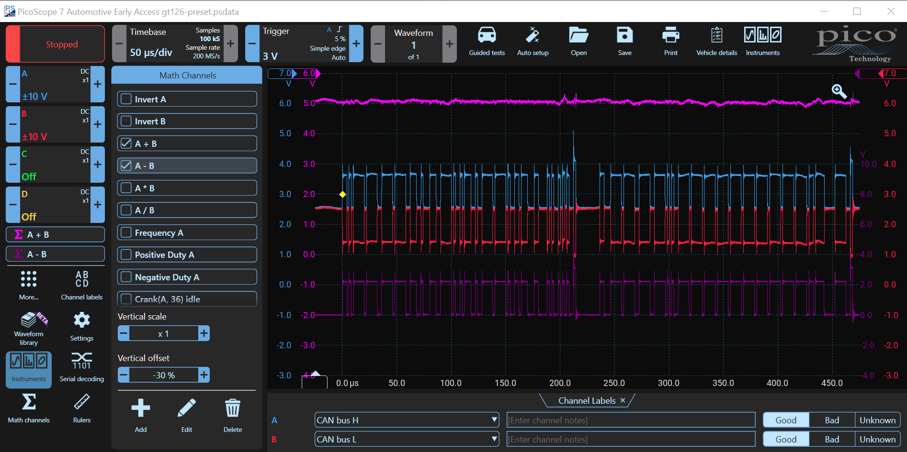
Task: Open Math channels sigma tool
Action: (x=29, y=408)
